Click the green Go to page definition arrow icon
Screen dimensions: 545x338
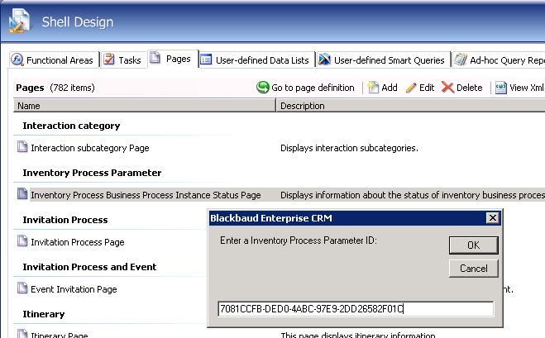[263, 88]
